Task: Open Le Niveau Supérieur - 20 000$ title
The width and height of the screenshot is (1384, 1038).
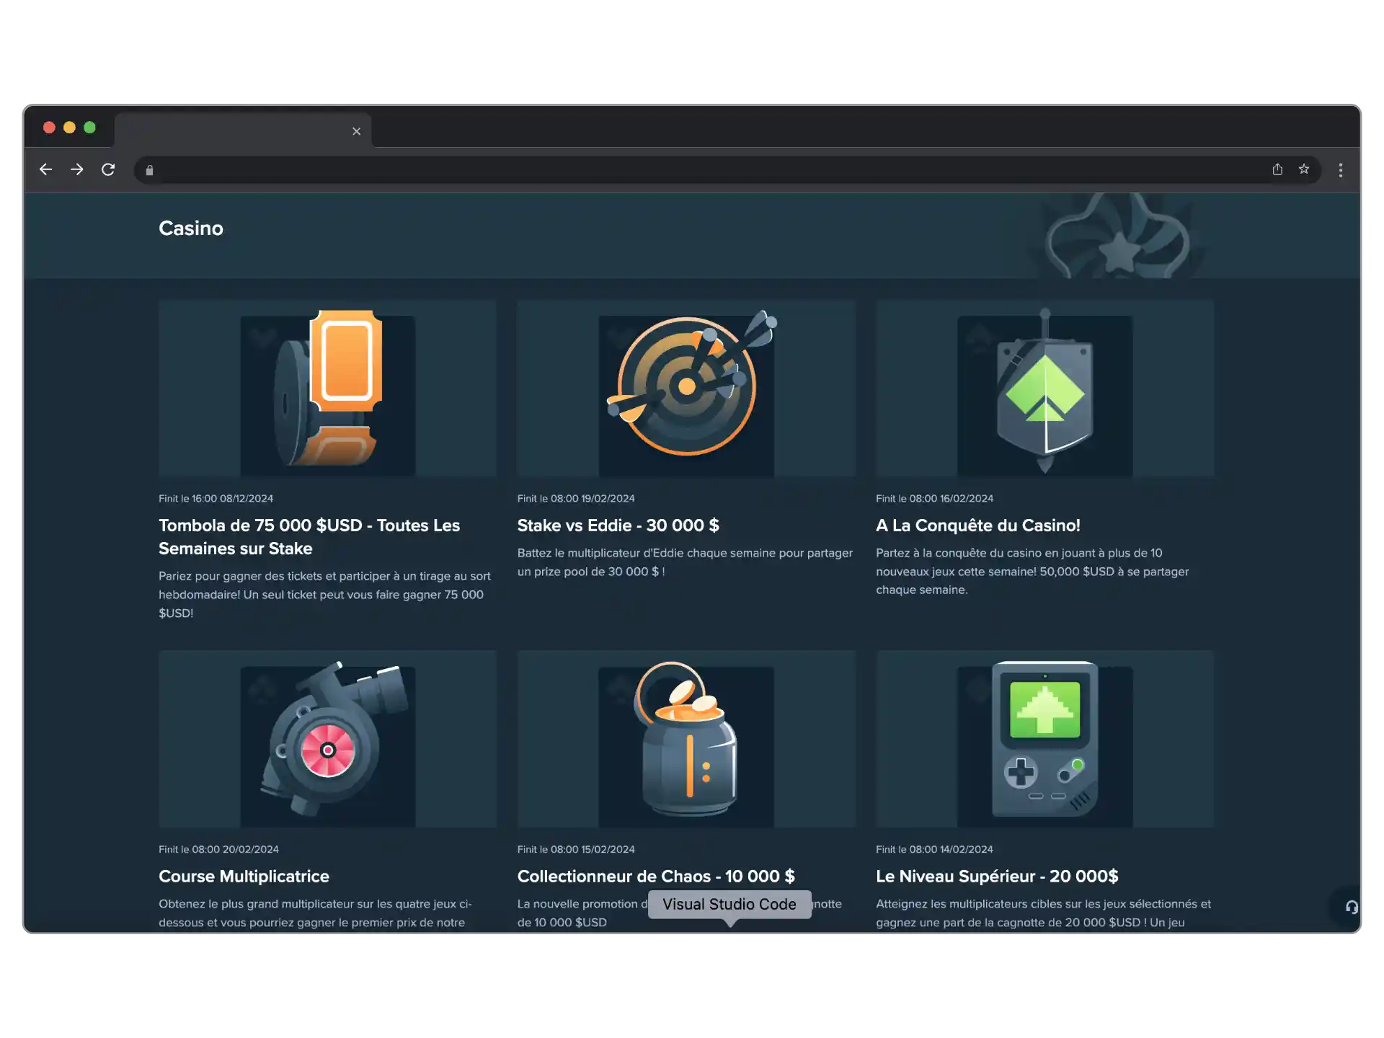Action: [997, 877]
